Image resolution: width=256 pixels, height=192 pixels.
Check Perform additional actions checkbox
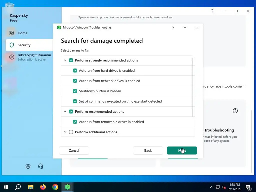71,132
